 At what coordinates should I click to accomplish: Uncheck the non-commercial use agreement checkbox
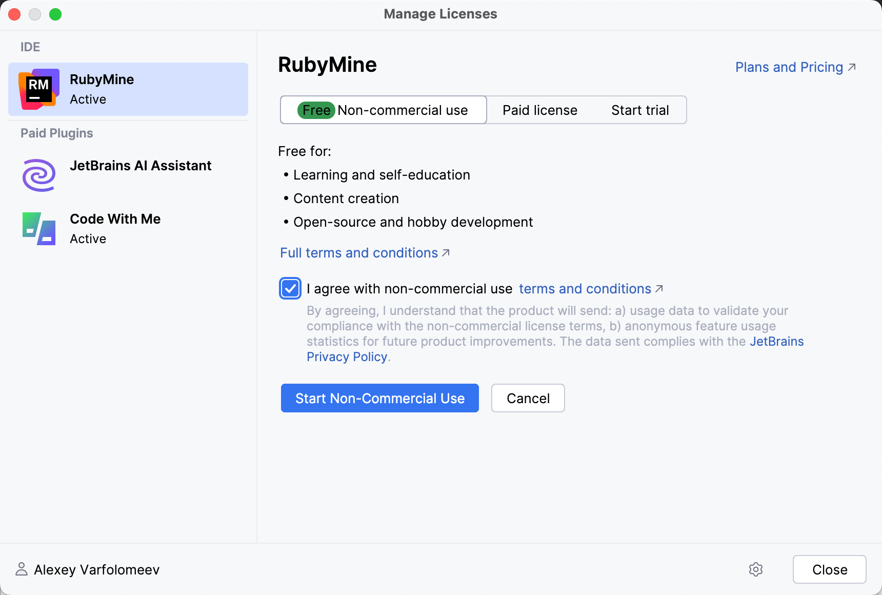(x=290, y=288)
